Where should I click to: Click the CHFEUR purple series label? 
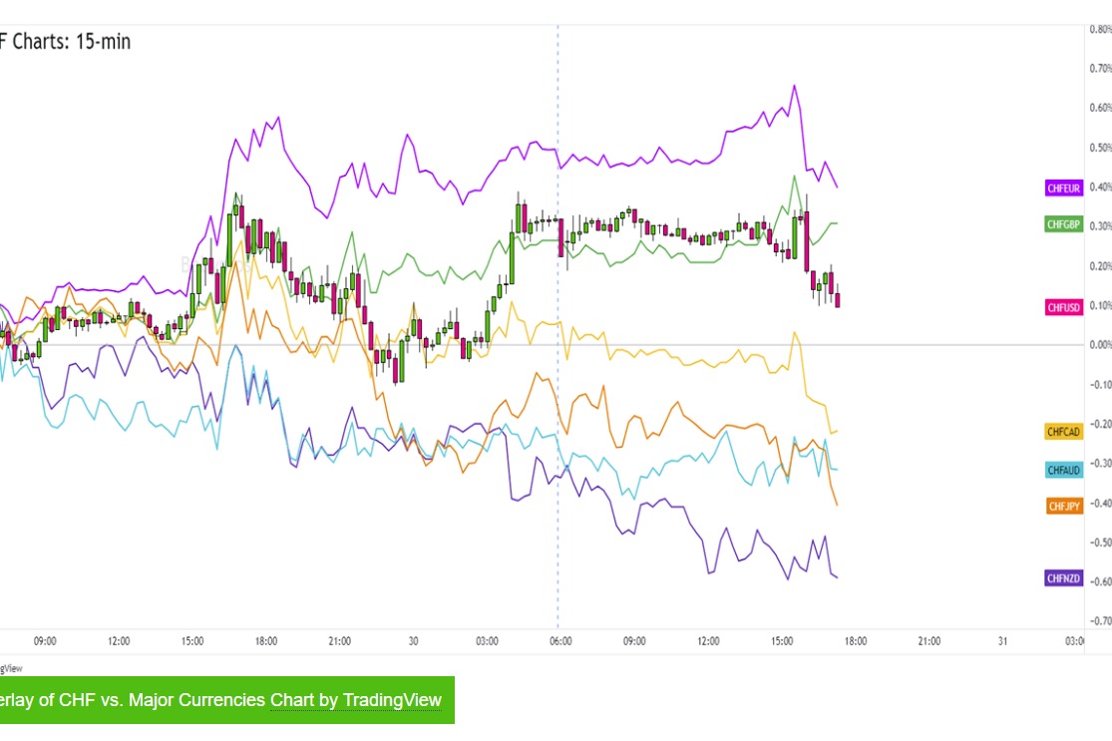click(1063, 187)
